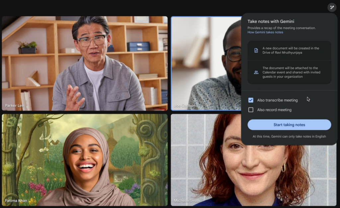340x208 pixels.
Task: Select Fatima Khan's video tile
Action: [85, 160]
